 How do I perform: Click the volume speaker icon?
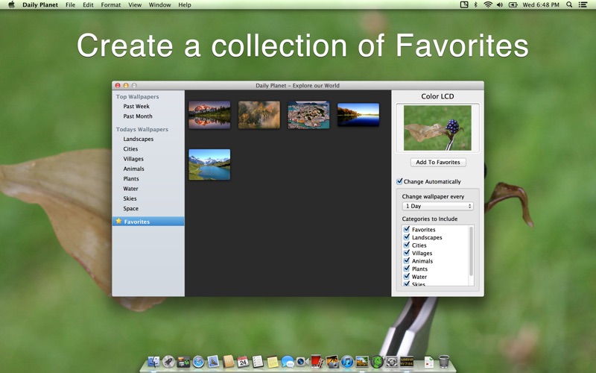pos(499,4)
